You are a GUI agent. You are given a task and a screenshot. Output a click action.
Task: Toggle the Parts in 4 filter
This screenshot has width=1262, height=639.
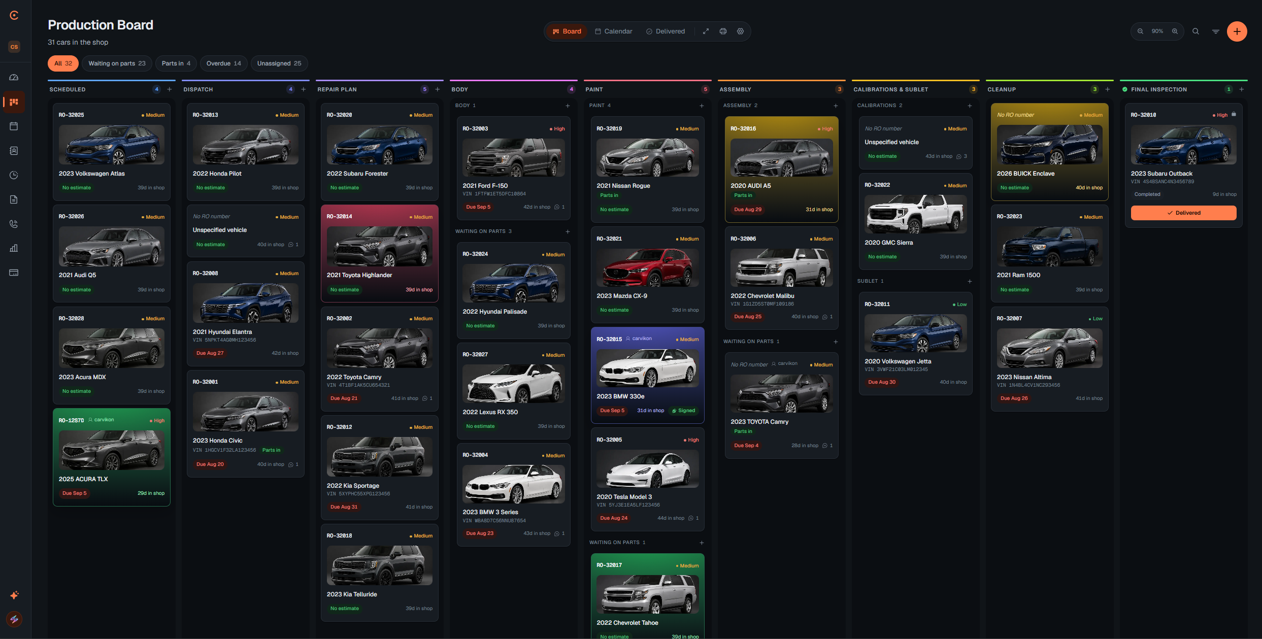pyautogui.click(x=176, y=63)
